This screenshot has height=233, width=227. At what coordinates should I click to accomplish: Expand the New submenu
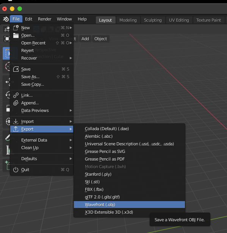coord(42,28)
